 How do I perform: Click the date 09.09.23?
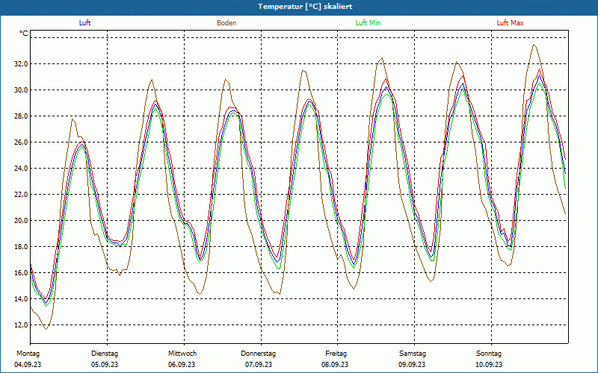(412, 365)
